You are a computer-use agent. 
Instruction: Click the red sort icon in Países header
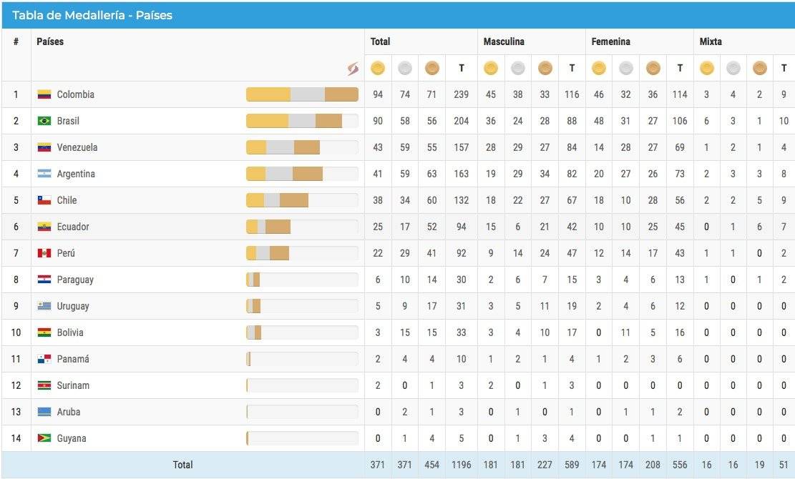353,69
